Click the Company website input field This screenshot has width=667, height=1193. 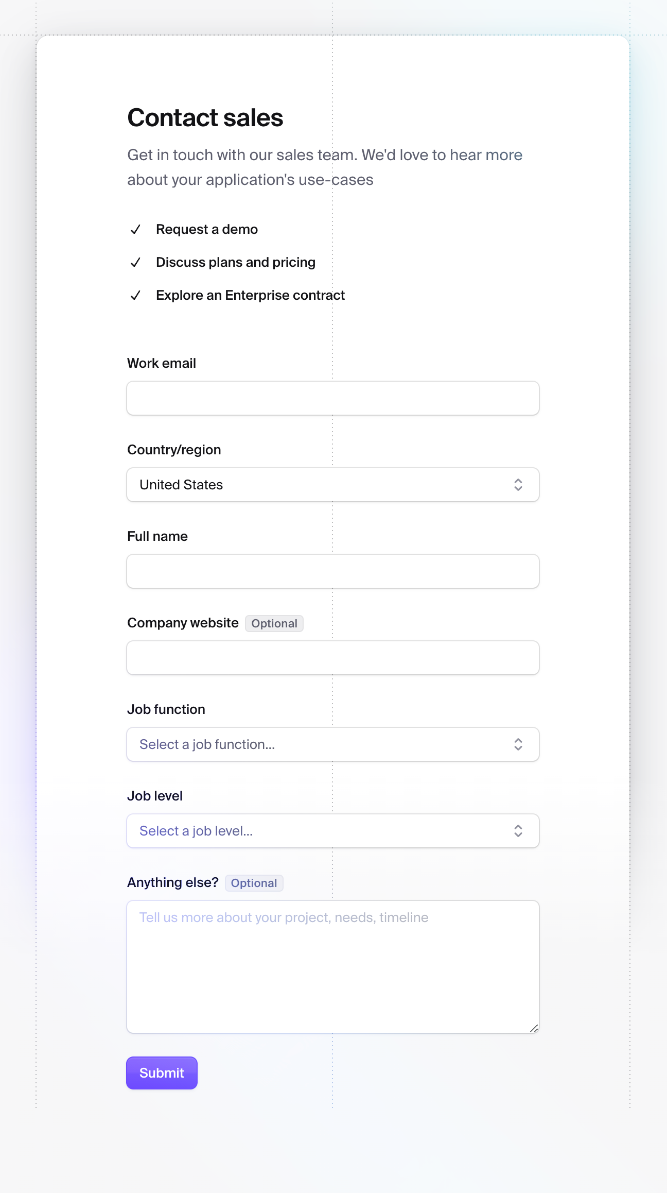click(x=333, y=658)
